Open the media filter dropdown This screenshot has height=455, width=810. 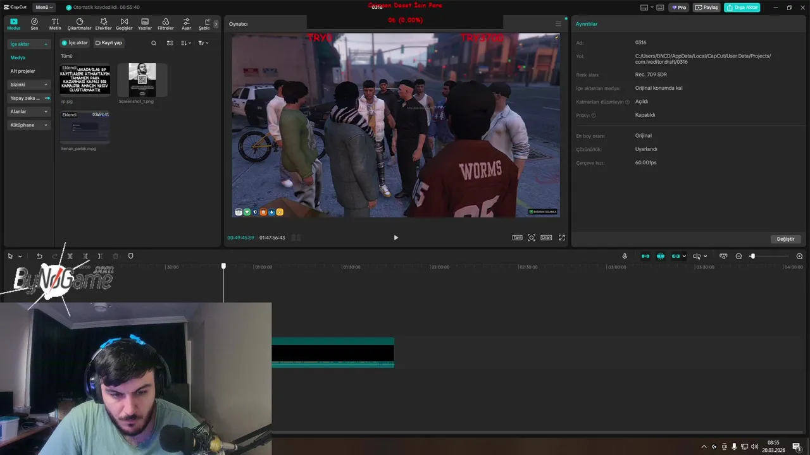point(202,43)
